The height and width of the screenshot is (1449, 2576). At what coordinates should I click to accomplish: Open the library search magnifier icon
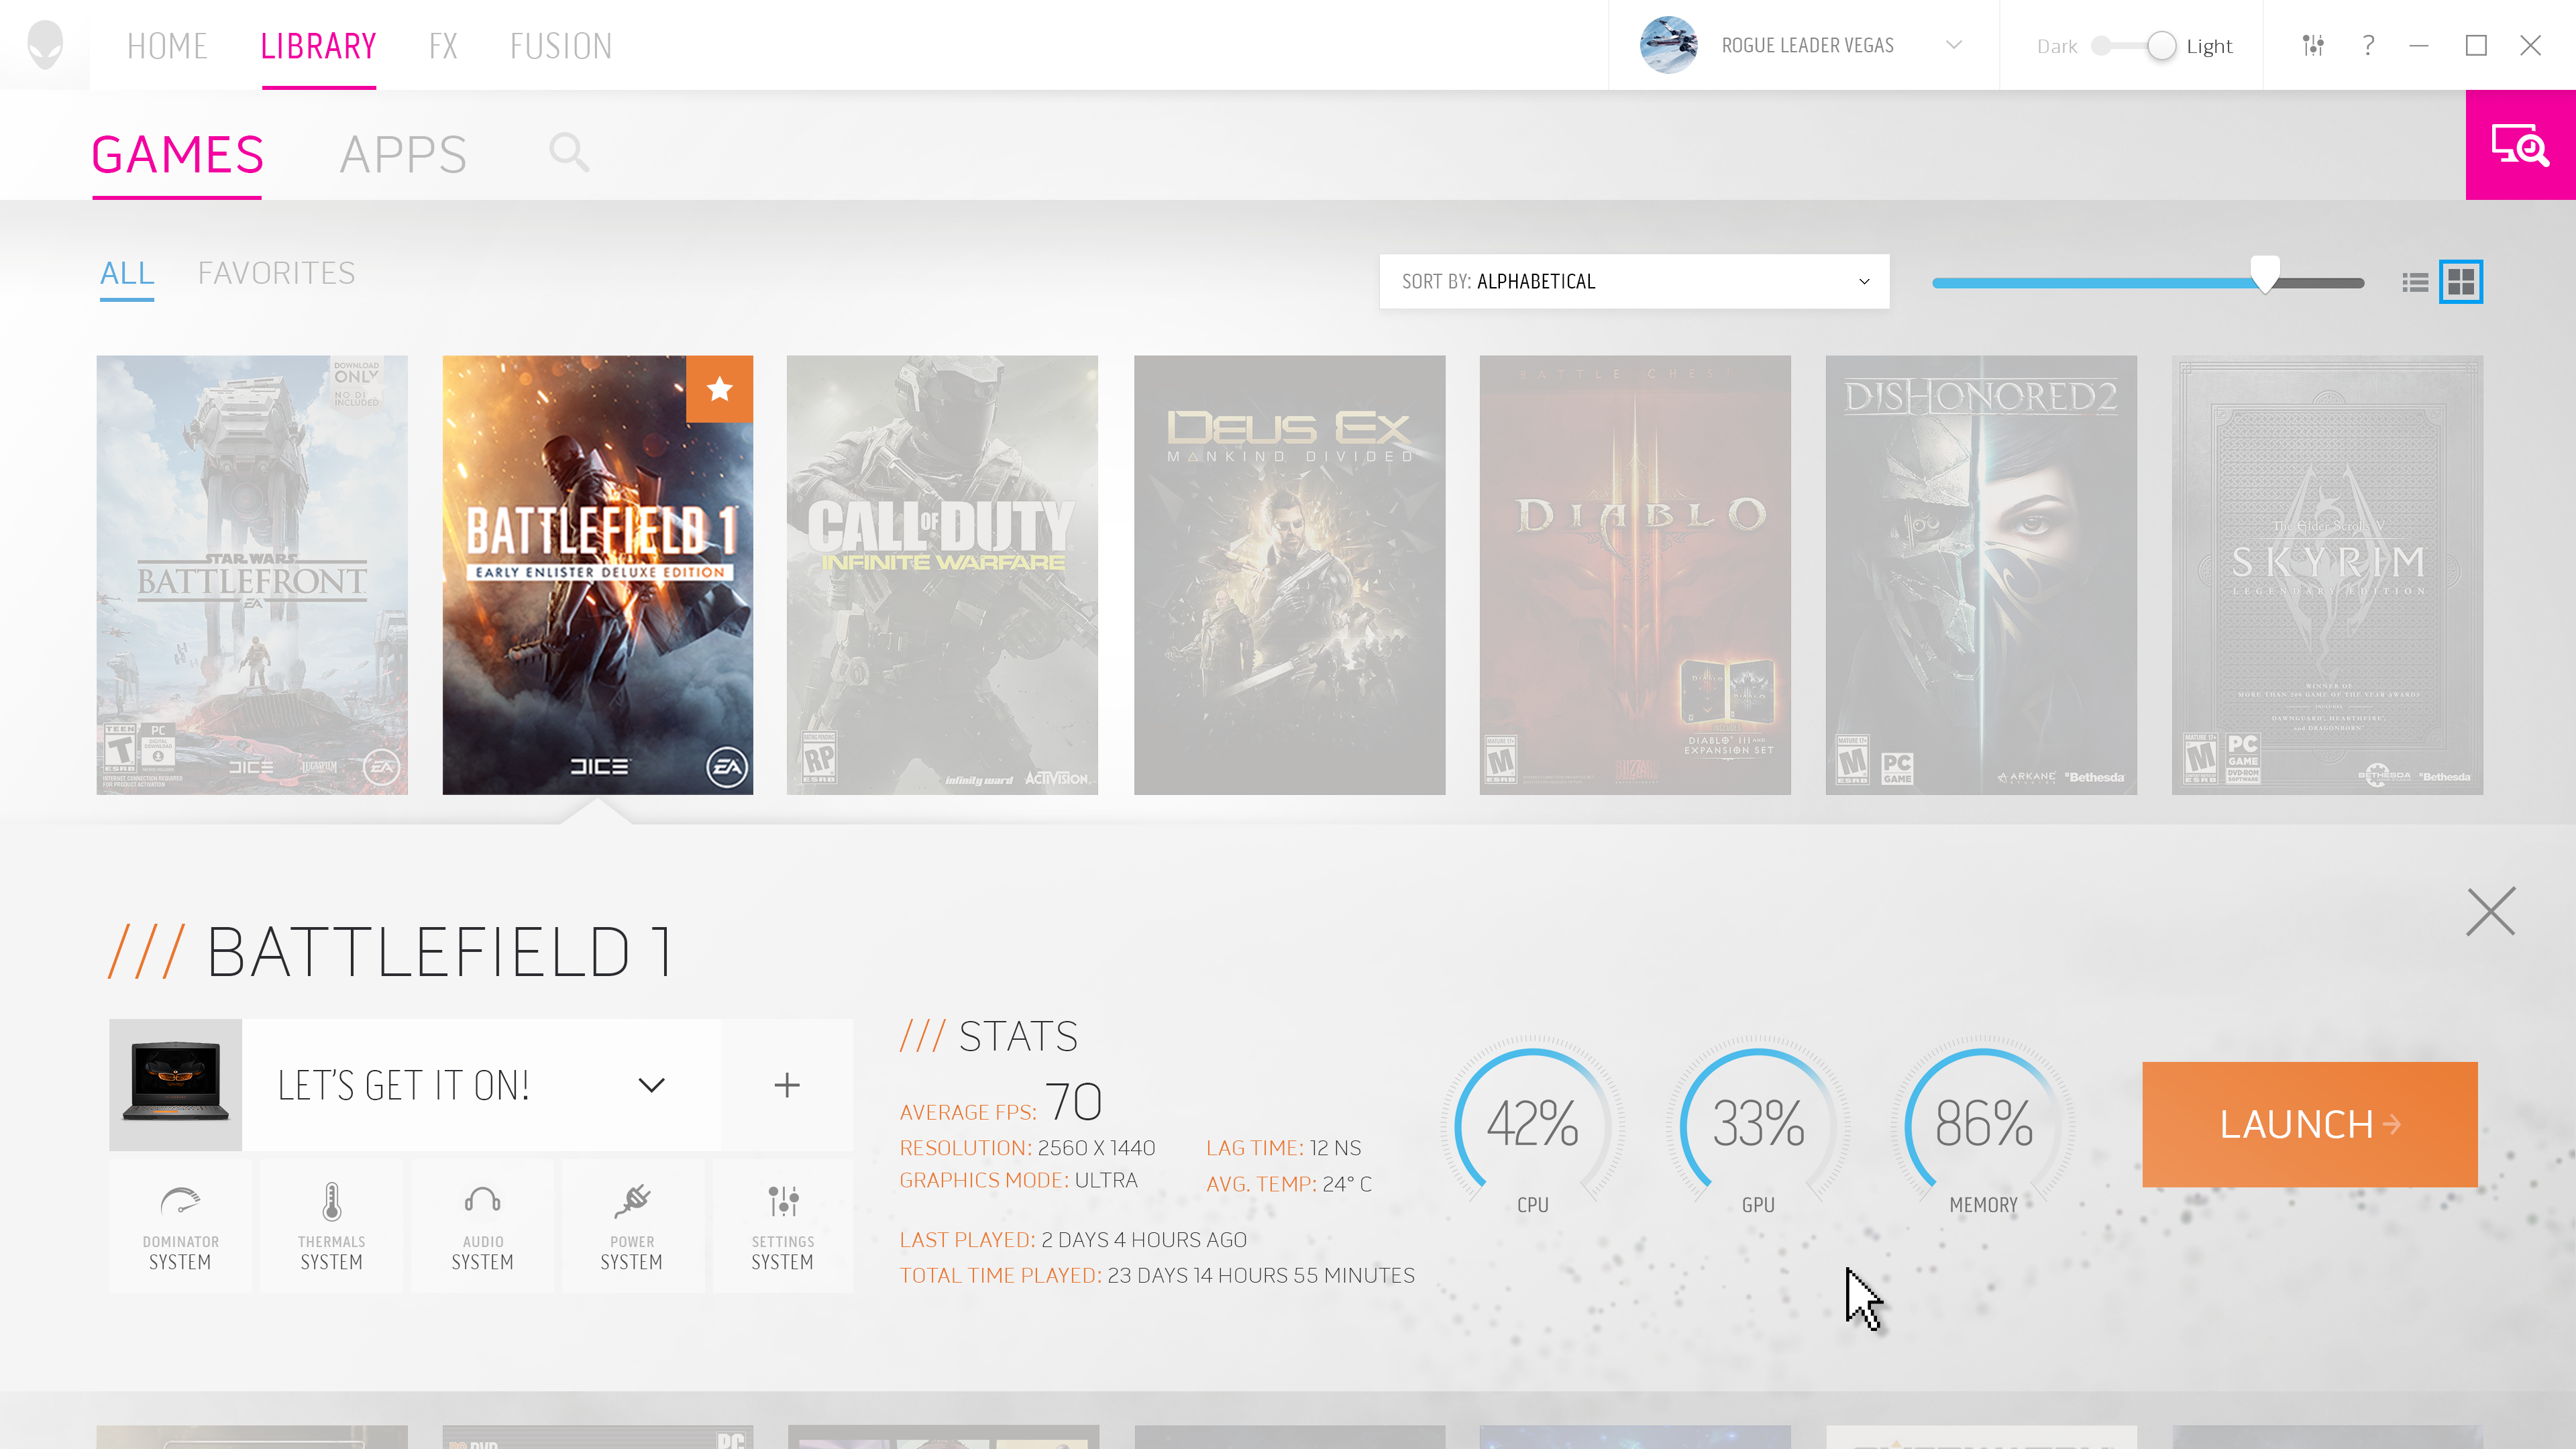569,153
